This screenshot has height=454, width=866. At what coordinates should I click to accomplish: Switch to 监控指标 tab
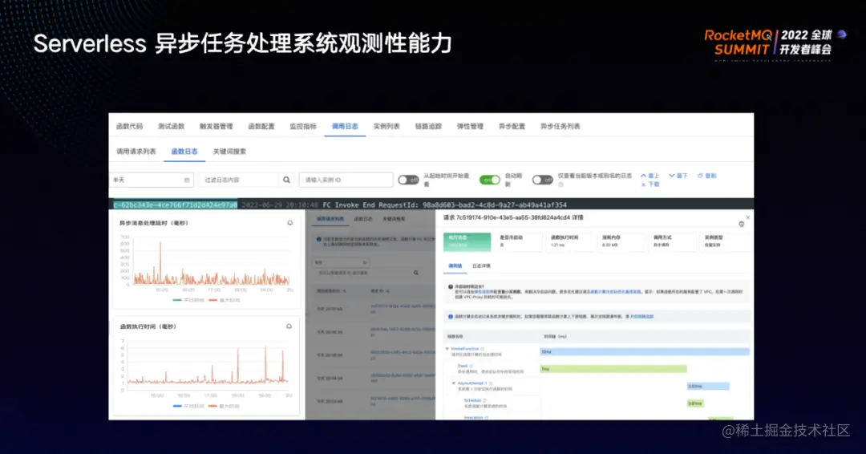(303, 127)
